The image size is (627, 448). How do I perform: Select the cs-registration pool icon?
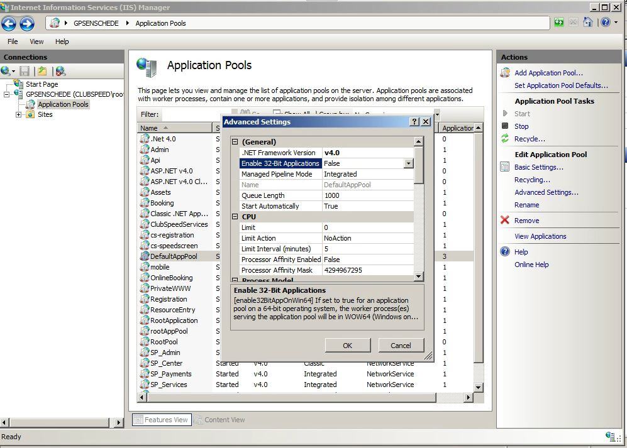(145, 235)
